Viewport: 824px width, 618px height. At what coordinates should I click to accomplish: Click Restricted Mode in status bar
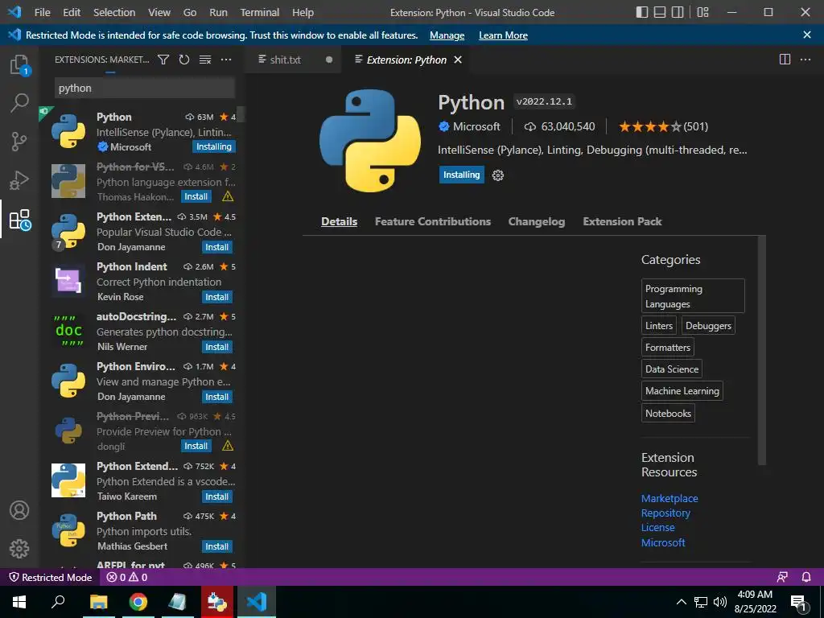[x=51, y=577]
